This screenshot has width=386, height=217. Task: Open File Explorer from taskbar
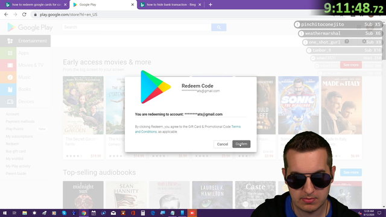[25, 213]
